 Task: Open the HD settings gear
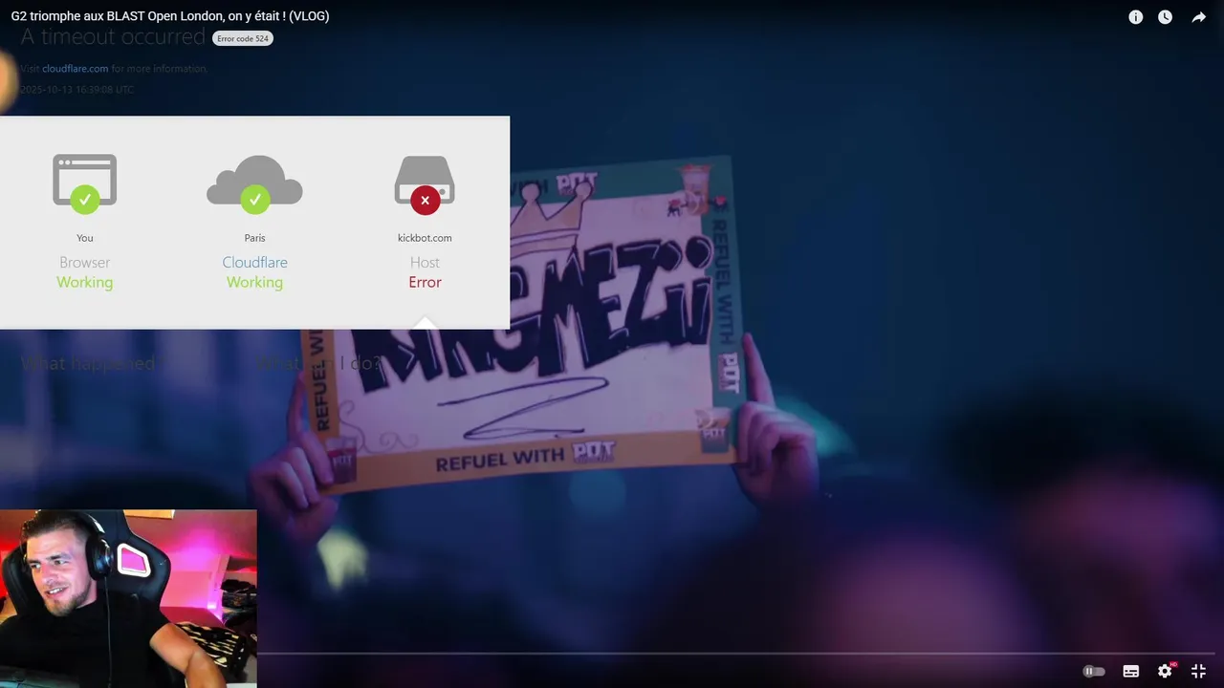tap(1166, 671)
